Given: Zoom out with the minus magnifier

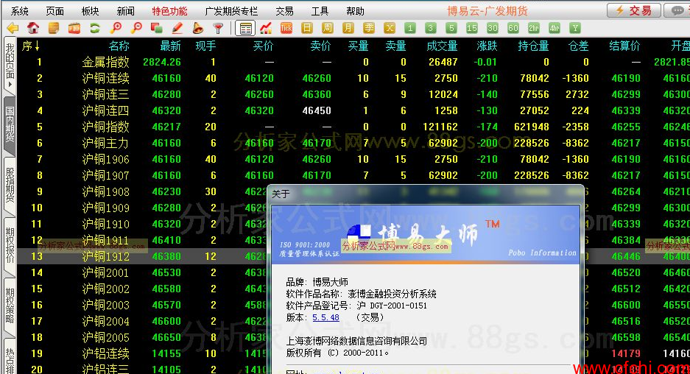Looking at the screenshot, I should [x=136, y=28].
